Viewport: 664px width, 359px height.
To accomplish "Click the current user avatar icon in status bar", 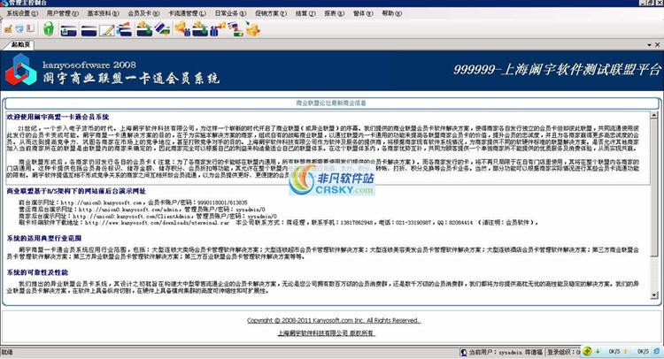I will click(x=464, y=352).
